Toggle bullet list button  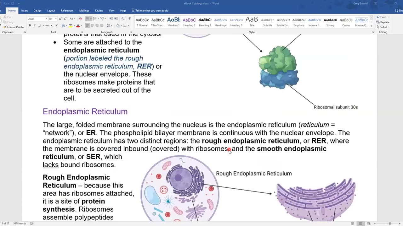(87, 19)
